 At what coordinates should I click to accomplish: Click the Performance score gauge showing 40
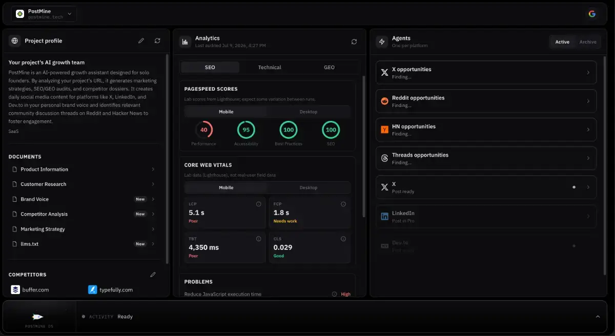(x=204, y=130)
